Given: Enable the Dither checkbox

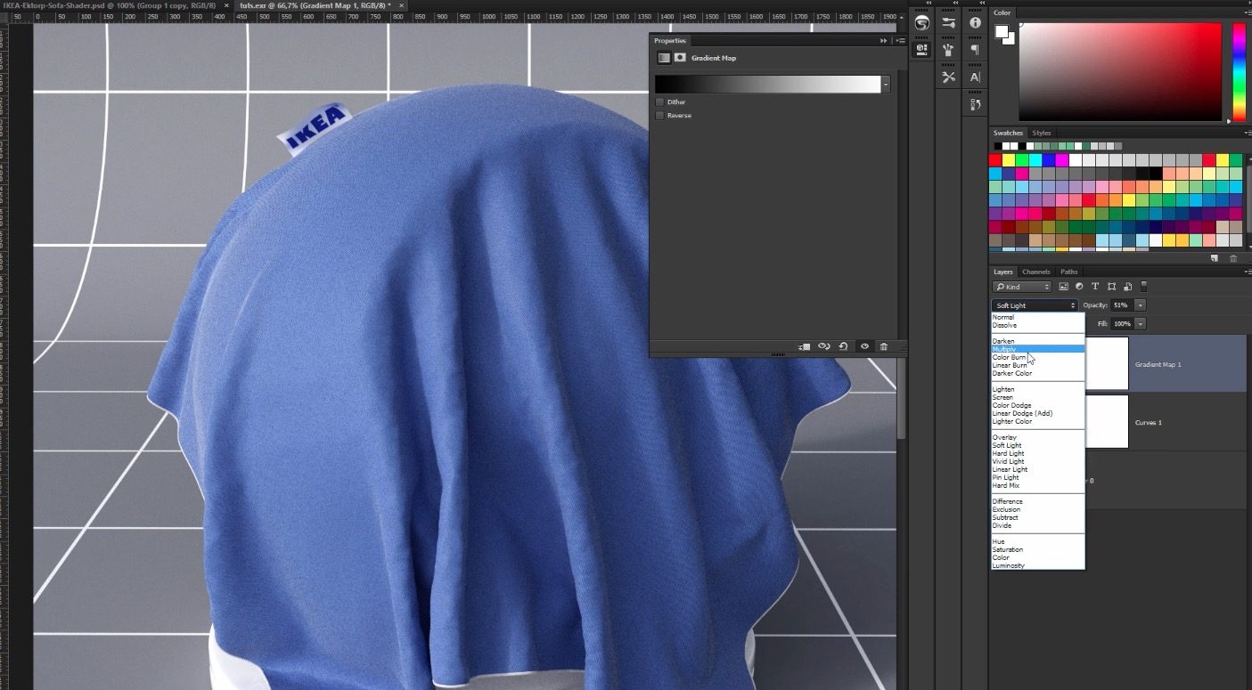Looking at the screenshot, I should tap(659, 102).
